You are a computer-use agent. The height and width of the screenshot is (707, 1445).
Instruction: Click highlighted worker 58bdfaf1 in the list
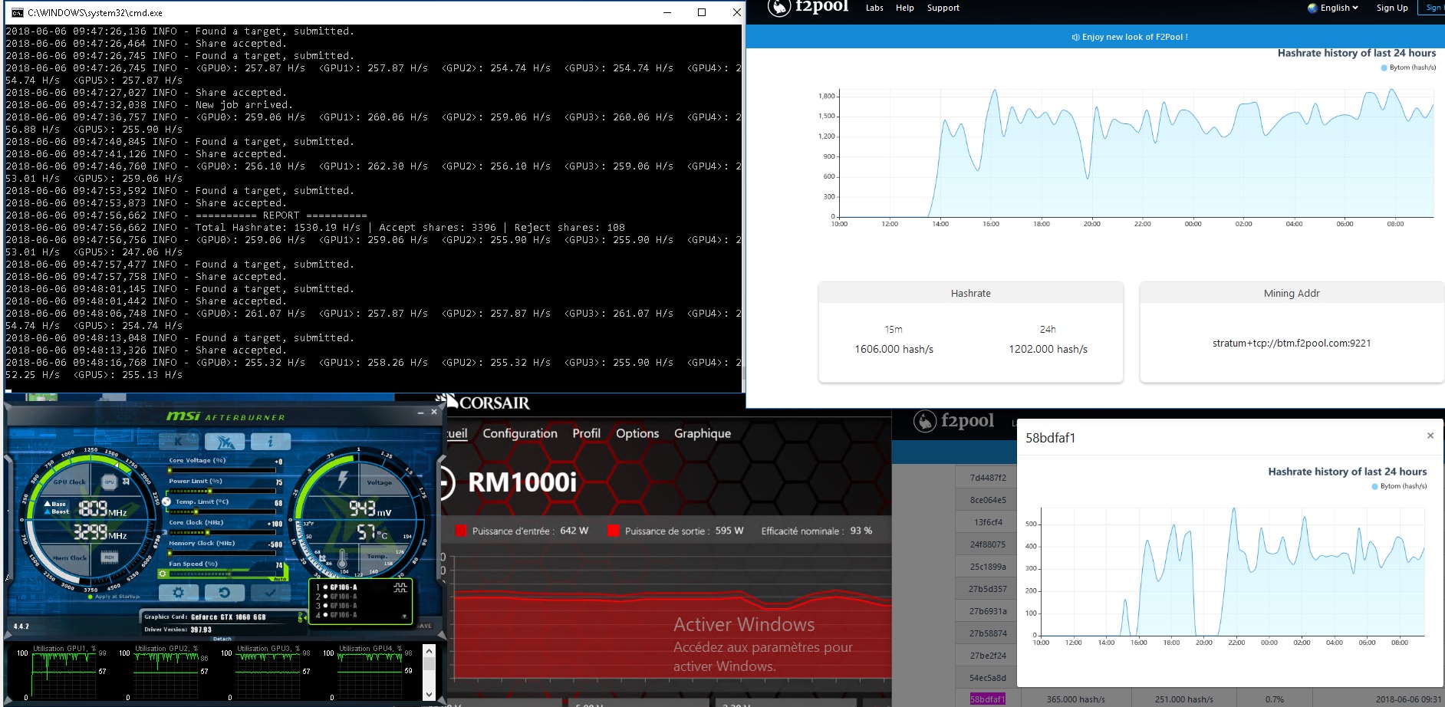coord(987,699)
